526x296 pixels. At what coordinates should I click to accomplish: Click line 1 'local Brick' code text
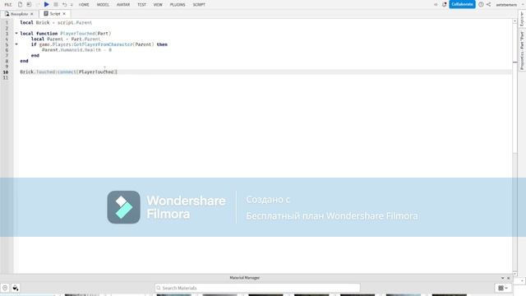point(35,22)
